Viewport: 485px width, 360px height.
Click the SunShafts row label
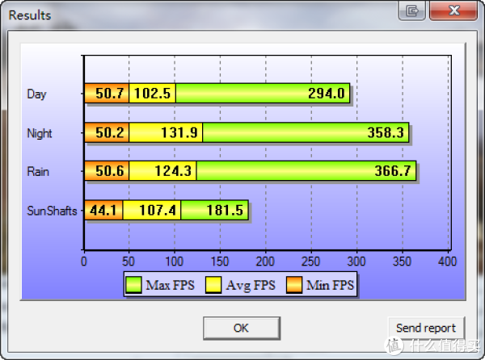(52, 211)
